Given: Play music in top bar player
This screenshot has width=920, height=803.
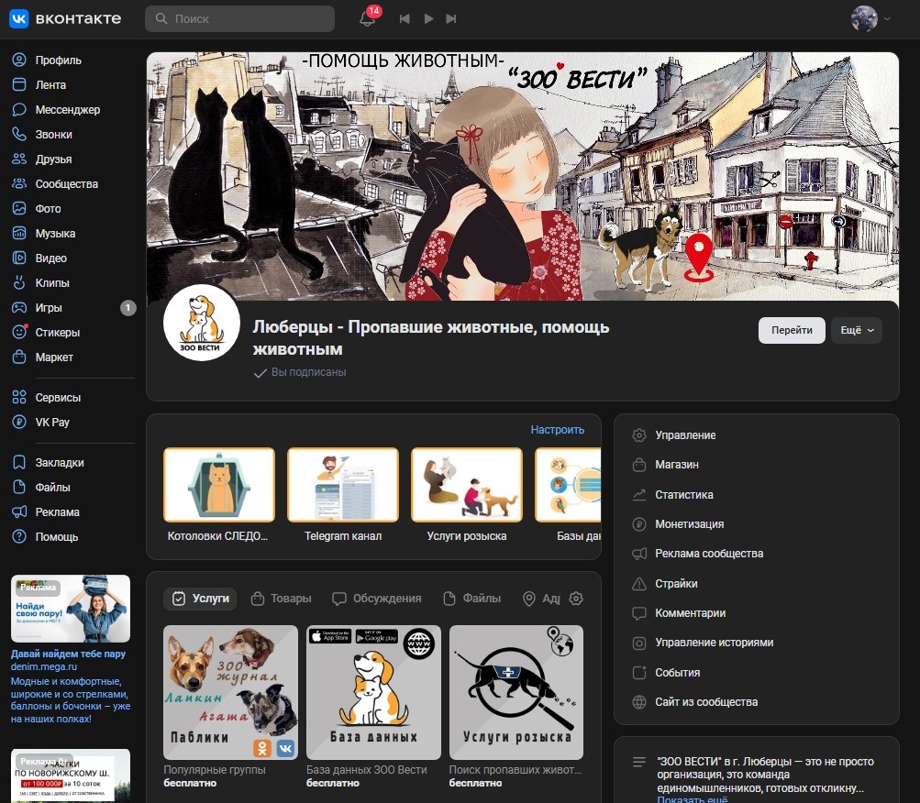Looking at the screenshot, I should click(429, 18).
